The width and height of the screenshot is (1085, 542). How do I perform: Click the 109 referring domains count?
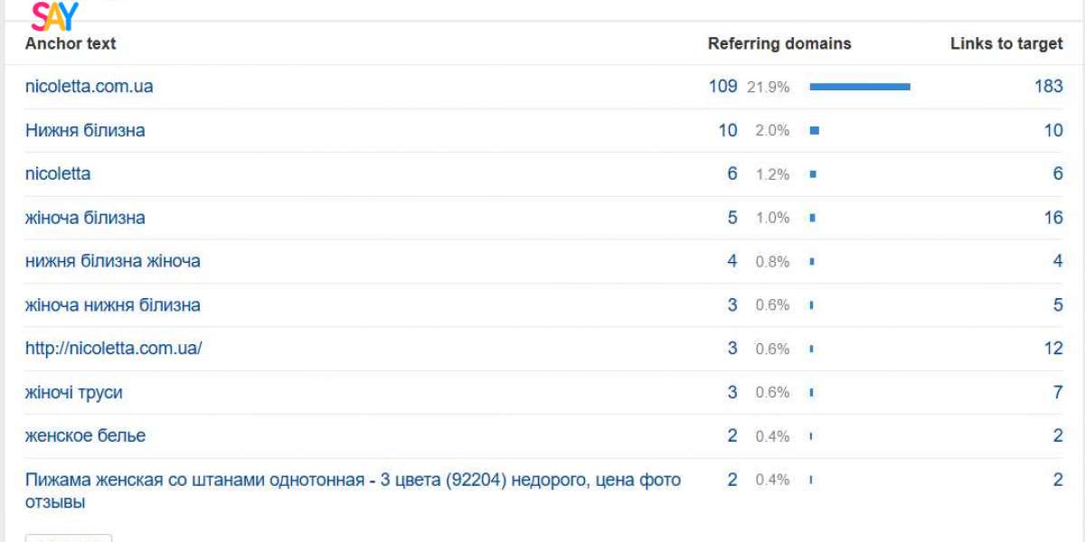722,87
